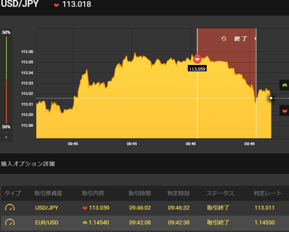Click the 112.99 y-axis label
The height and width of the screenshot is (232, 289).
coord(27,125)
